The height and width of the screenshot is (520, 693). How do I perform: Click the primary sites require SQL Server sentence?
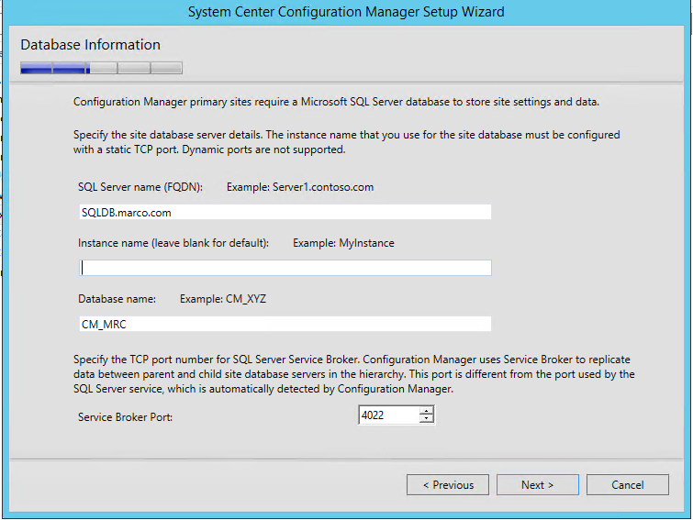(336, 102)
